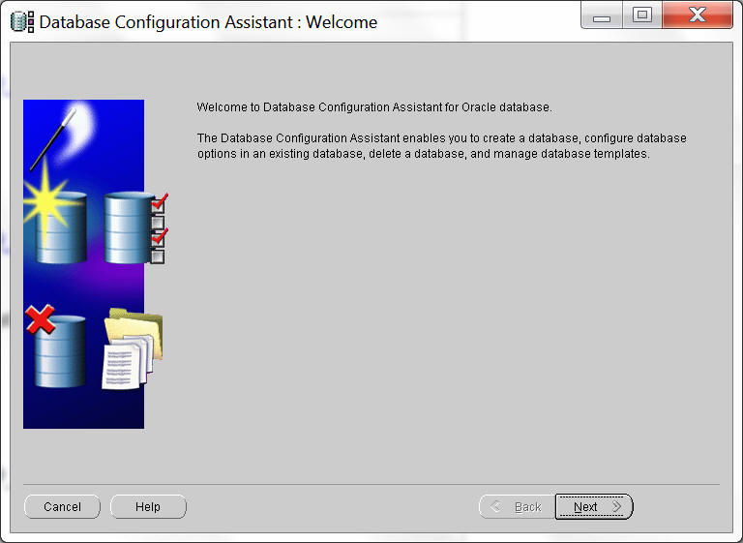Click the grayed-out Back button

coord(516,507)
